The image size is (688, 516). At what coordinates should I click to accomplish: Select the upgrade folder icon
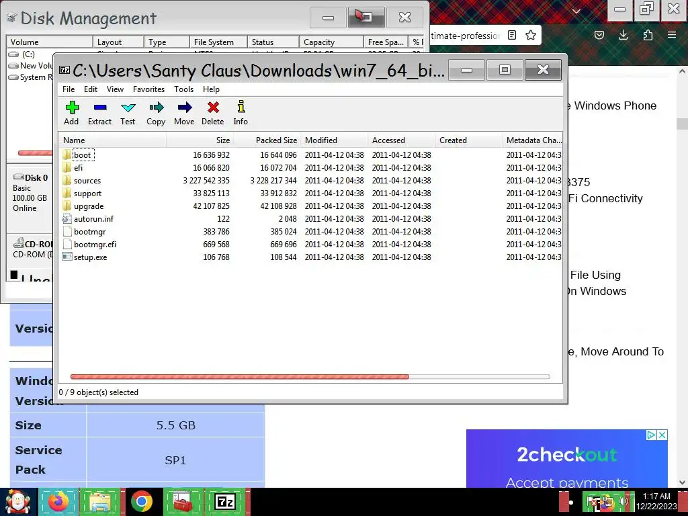[67, 206]
